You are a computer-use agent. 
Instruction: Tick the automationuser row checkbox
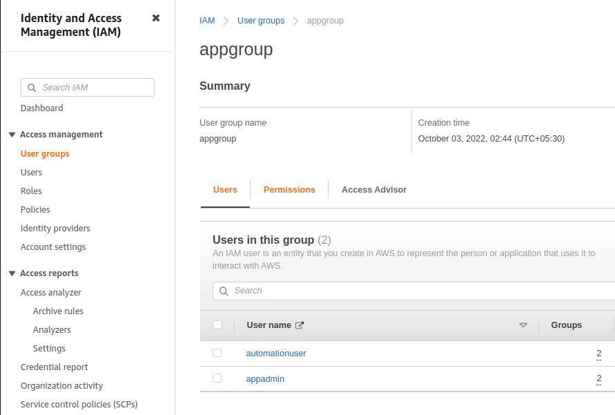click(x=217, y=353)
